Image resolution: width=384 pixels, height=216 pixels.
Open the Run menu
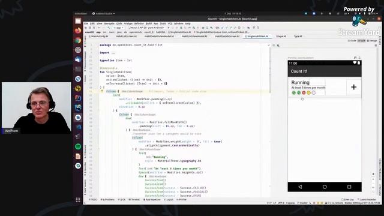click(x=156, y=23)
